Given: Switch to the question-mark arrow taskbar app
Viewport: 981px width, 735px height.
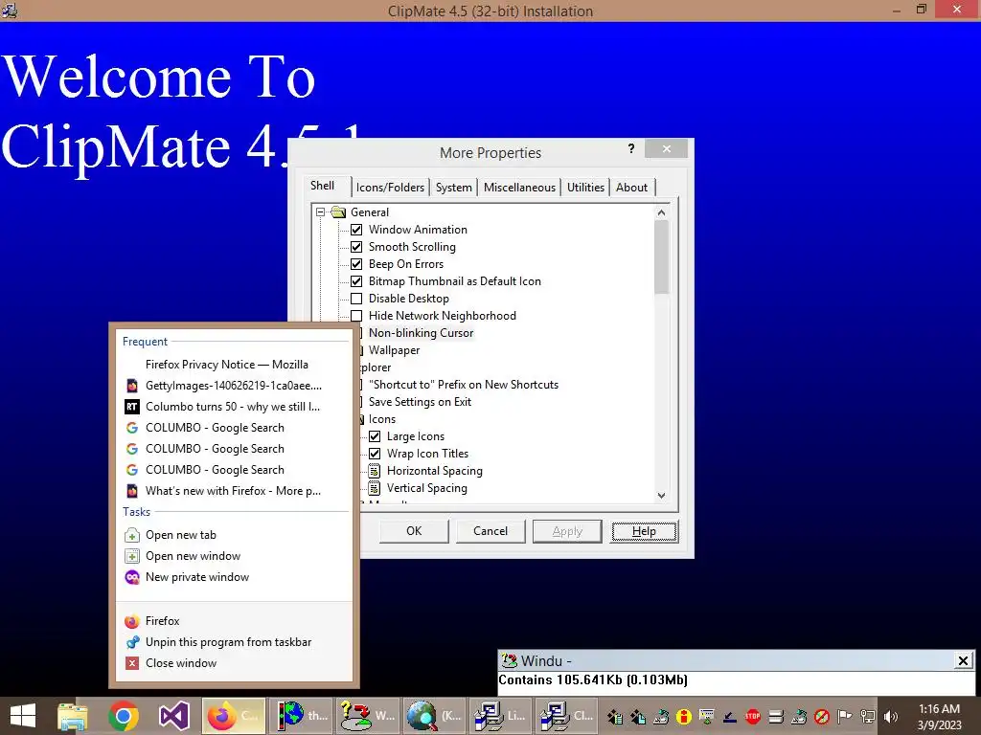Looking at the screenshot, I should (367, 716).
